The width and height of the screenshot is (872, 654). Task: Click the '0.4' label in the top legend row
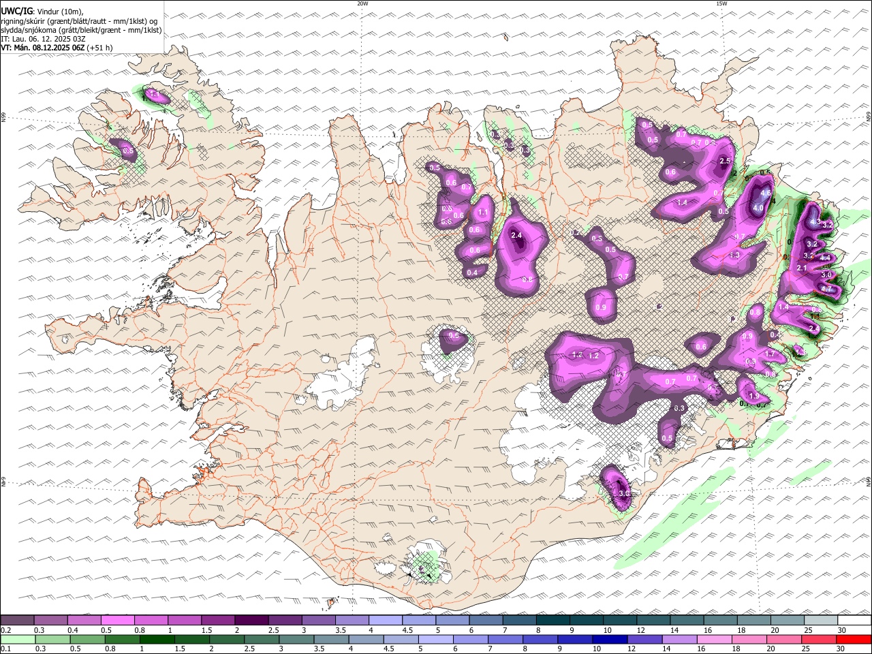click(73, 630)
